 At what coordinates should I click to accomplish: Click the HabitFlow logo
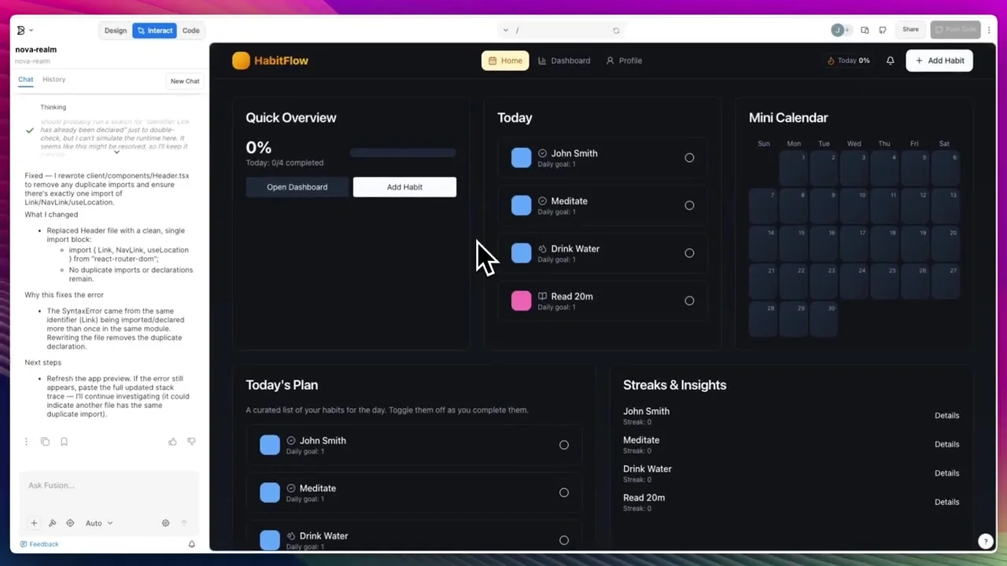click(x=270, y=61)
